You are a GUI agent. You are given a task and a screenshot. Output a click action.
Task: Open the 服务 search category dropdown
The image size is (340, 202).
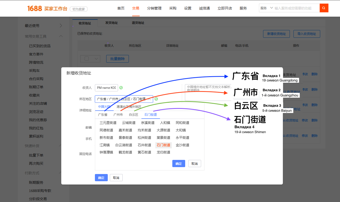click(267, 8)
